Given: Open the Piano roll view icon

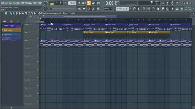Looking at the screenshot, I should pos(139,9).
